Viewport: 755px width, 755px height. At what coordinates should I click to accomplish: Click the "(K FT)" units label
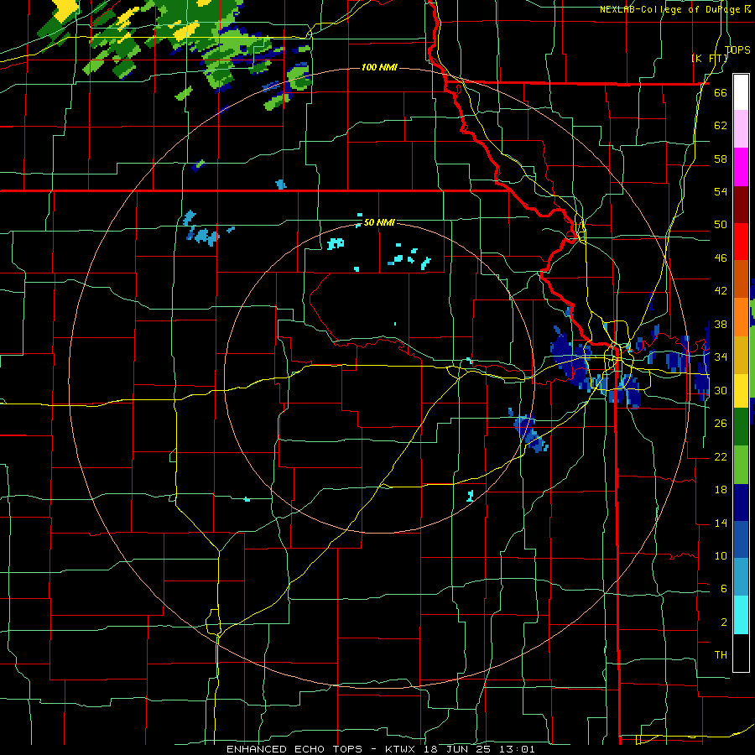coord(710,58)
